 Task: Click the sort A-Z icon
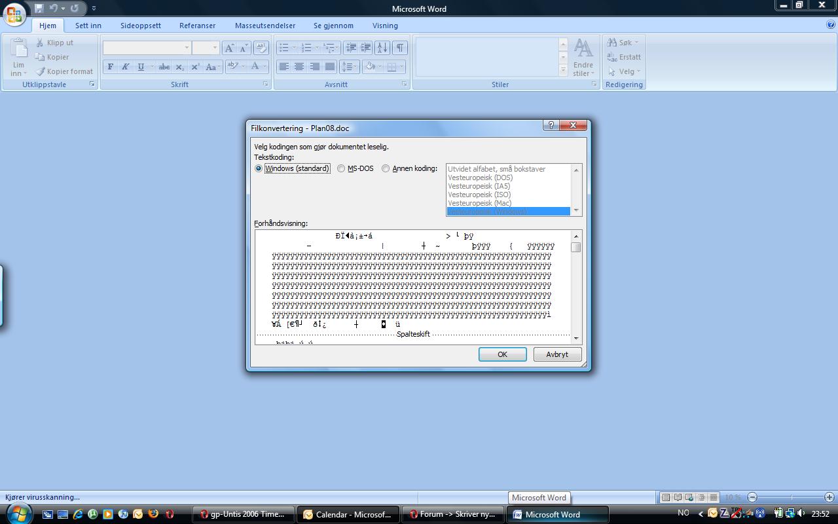pos(382,48)
